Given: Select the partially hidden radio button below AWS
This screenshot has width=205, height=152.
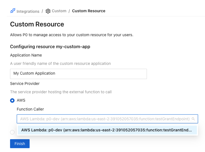Looking at the screenshot, I should [x=12, y=132].
